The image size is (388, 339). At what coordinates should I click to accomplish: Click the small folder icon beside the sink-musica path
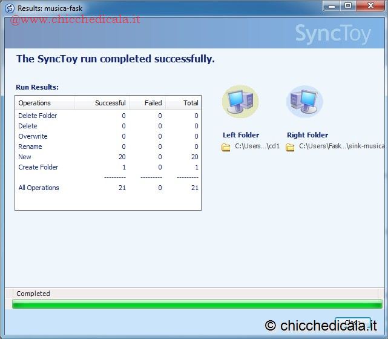click(x=291, y=147)
